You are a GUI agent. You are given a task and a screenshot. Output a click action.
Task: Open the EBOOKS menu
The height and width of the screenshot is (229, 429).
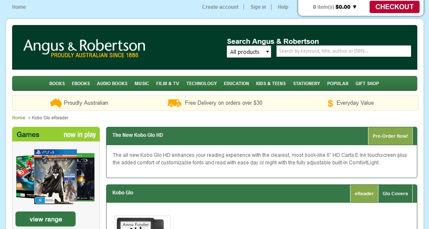[x=81, y=83]
